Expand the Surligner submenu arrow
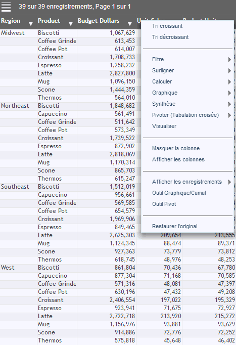 pyautogui.click(x=229, y=71)
